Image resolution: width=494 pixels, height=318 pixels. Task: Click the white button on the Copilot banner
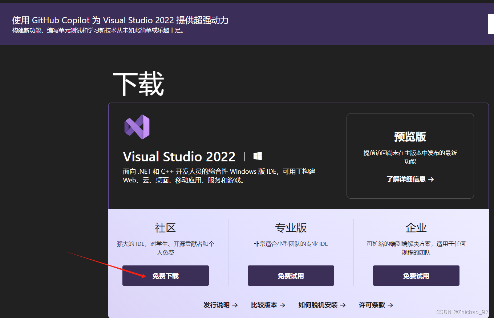point(491,24)
